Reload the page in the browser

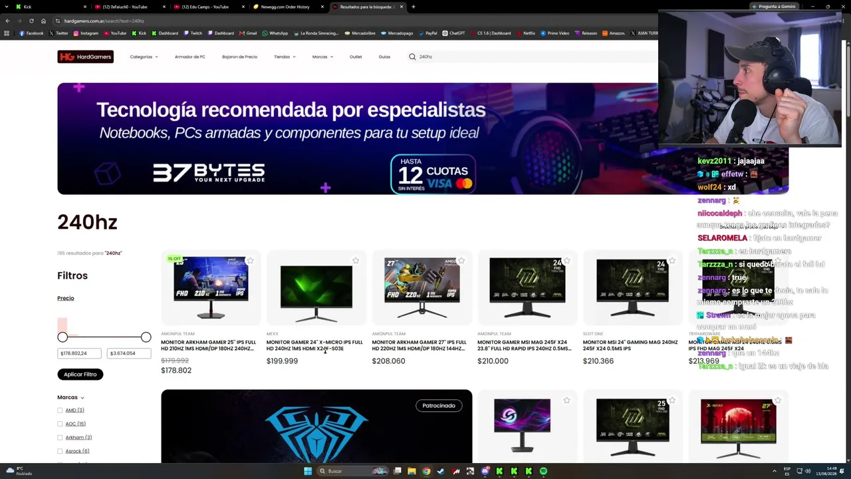point(31,21)
